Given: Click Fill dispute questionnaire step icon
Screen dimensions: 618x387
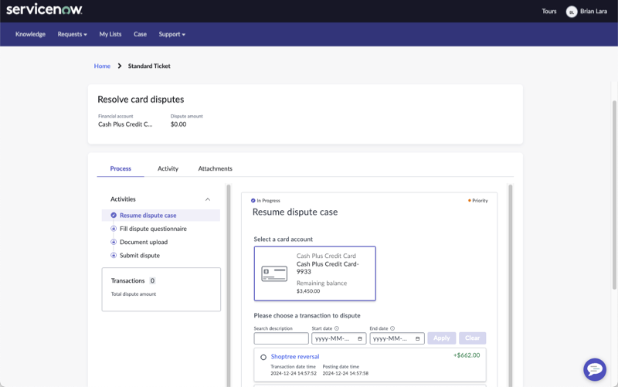Looking at the screenshot, I should [x=114, y=229].
